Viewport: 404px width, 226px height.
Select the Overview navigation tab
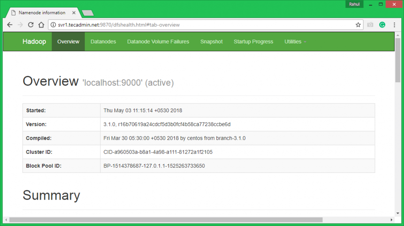coord(68,42)
